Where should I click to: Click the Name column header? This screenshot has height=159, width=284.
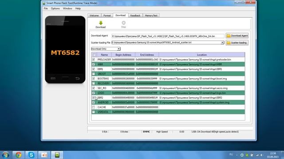pos(104,55)
